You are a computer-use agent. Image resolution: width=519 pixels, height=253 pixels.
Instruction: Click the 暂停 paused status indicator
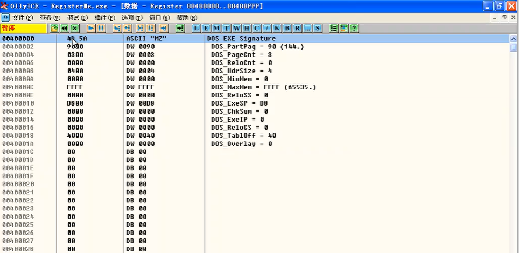24,29
